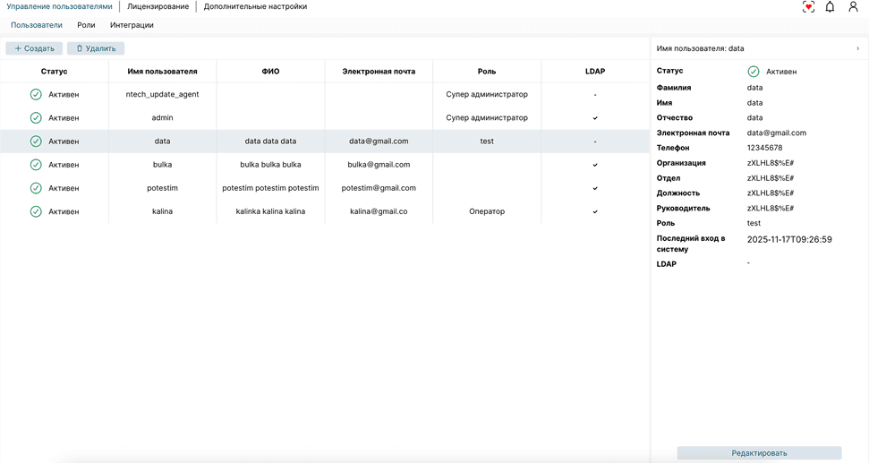Click the LDAP checkmark for bulka

pyautogui.click(x=595, y=165)
